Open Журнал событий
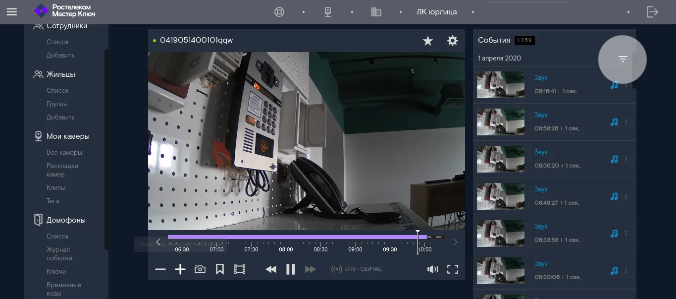The width and height of the screenshot is (676, 299). pyautogui.click(x=59, y=254)
